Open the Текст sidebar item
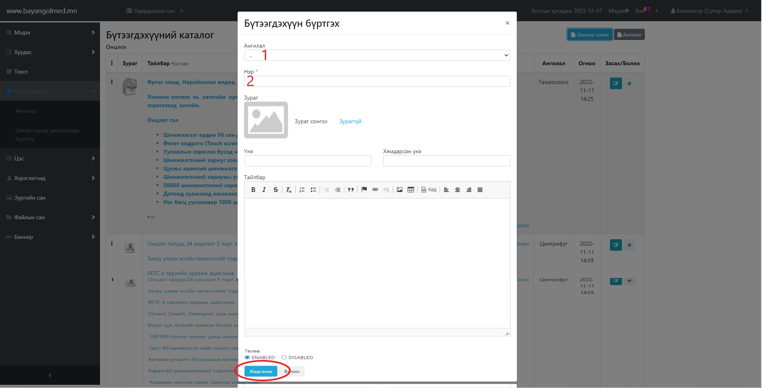This screenshot has height=388, width=762. tap(21, 72)
